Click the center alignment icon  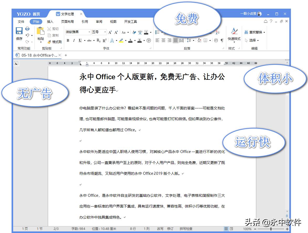tap(163, 40)
